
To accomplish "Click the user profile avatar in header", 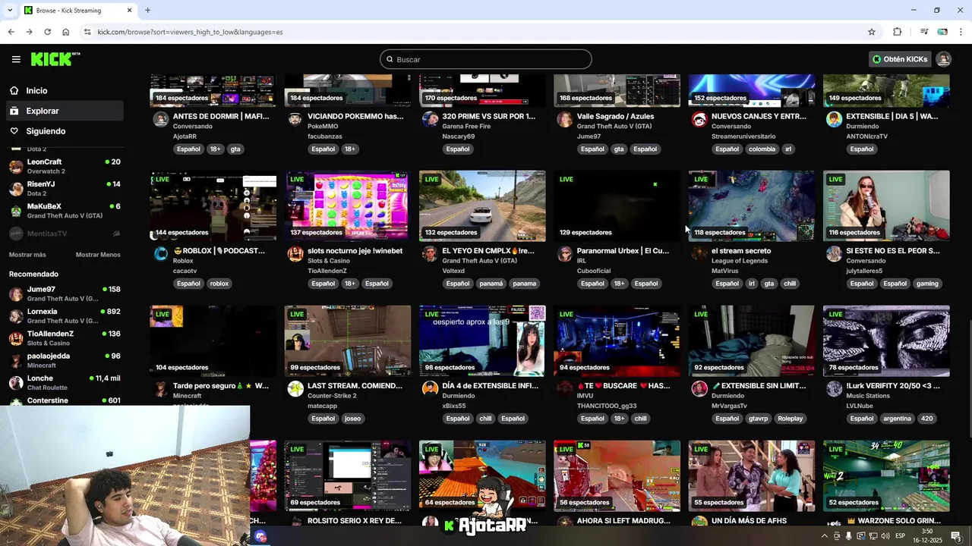I will point(943,59).
